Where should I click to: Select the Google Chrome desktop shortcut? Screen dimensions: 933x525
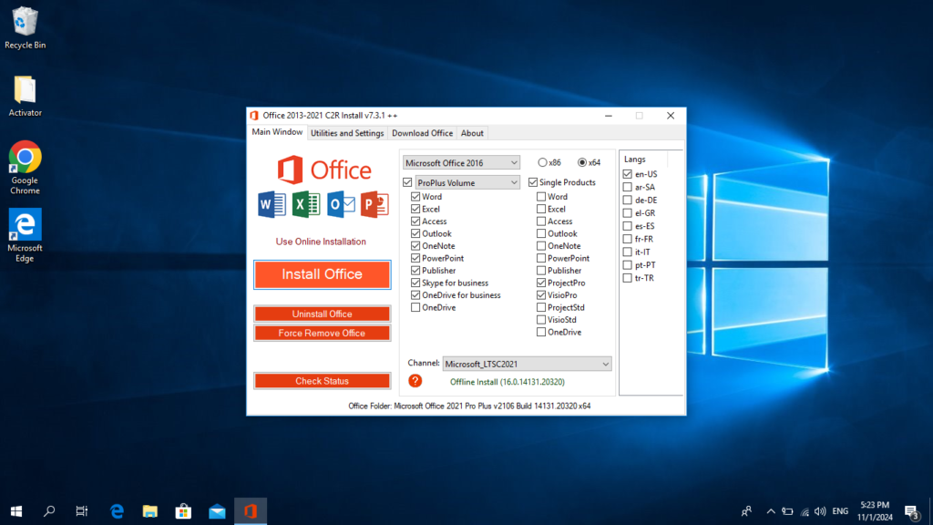25,168
